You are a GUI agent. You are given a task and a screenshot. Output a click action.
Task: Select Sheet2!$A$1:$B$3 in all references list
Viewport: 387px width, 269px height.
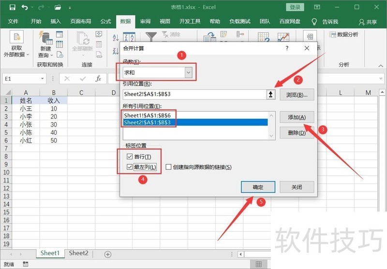(x=195, y=123)
